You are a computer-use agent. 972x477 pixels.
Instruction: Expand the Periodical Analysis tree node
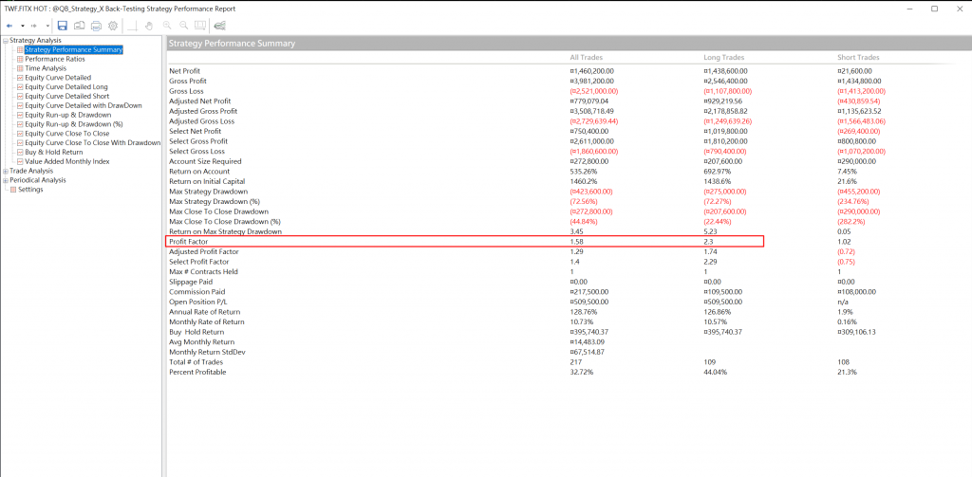(x=5, y=180)
